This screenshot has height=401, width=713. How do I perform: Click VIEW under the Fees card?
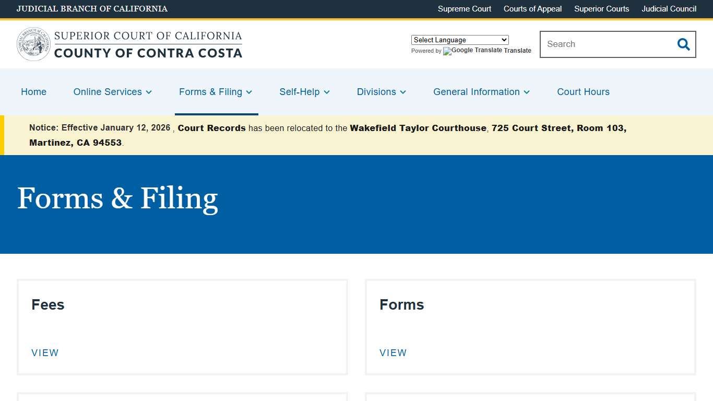[45, 353]
